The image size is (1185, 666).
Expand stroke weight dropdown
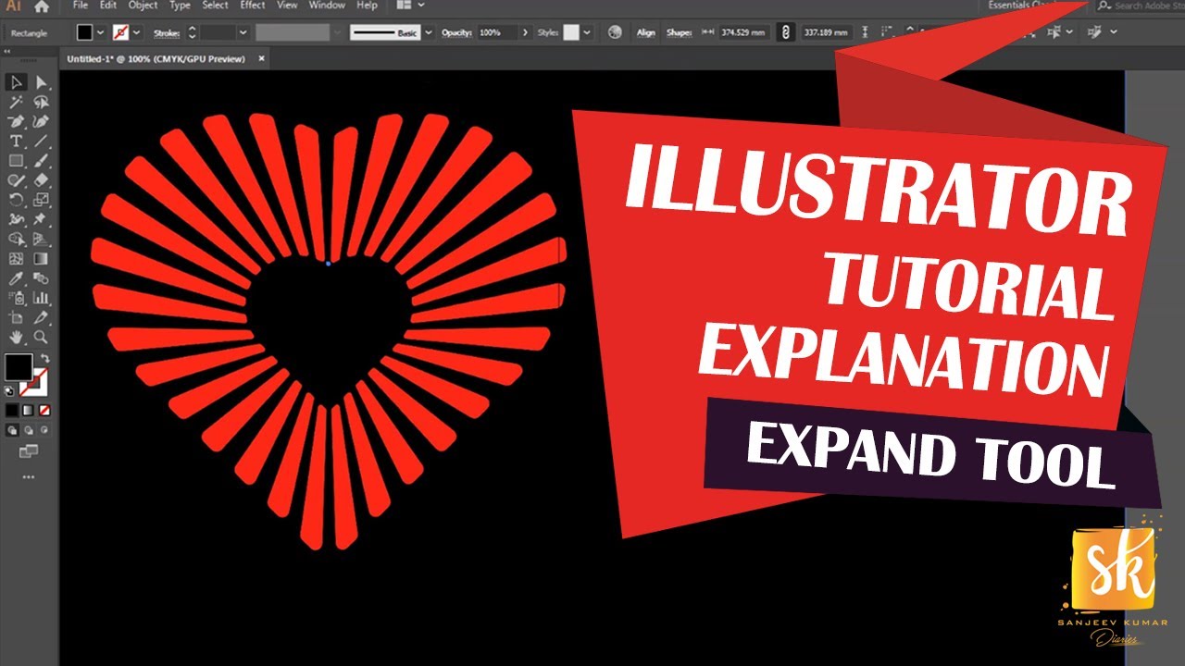243,32
